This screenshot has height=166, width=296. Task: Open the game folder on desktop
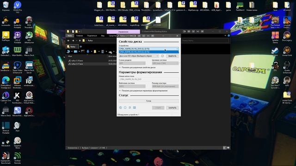228,6
